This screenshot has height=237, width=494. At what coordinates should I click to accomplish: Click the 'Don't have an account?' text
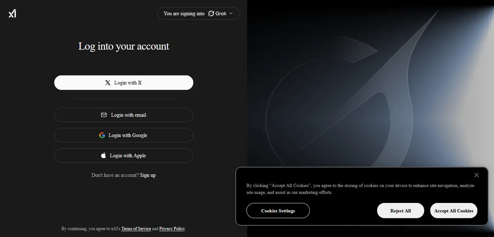point(115,175)
